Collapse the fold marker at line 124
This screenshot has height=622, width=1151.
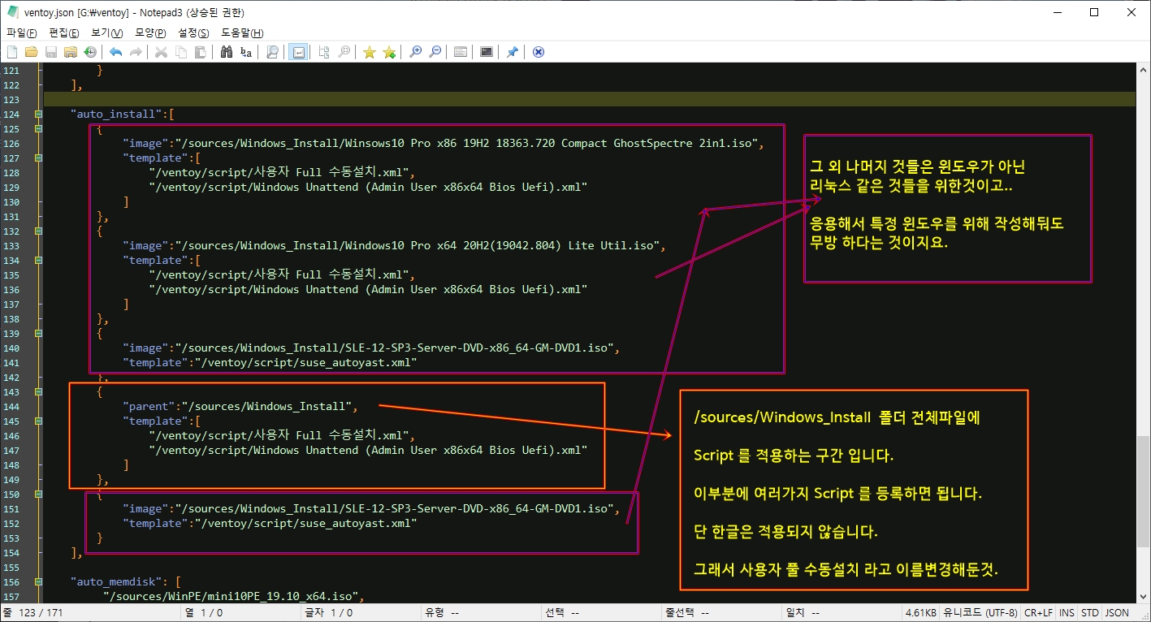pyautogui.click(x=38, y=114)
